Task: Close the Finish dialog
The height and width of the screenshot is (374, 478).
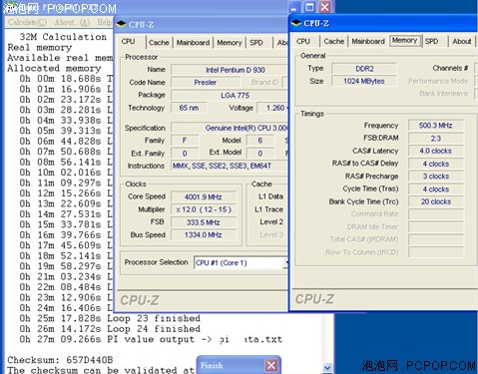Action: click(x=271, y=365)
